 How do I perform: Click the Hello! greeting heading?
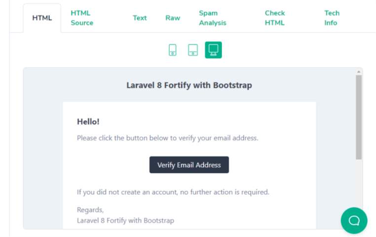tap(88, 122)
